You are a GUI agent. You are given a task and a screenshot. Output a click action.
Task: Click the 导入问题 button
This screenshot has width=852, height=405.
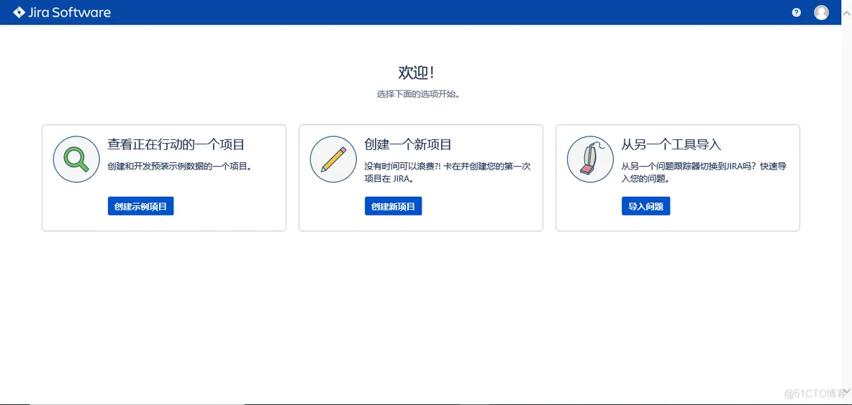(646, 206)
